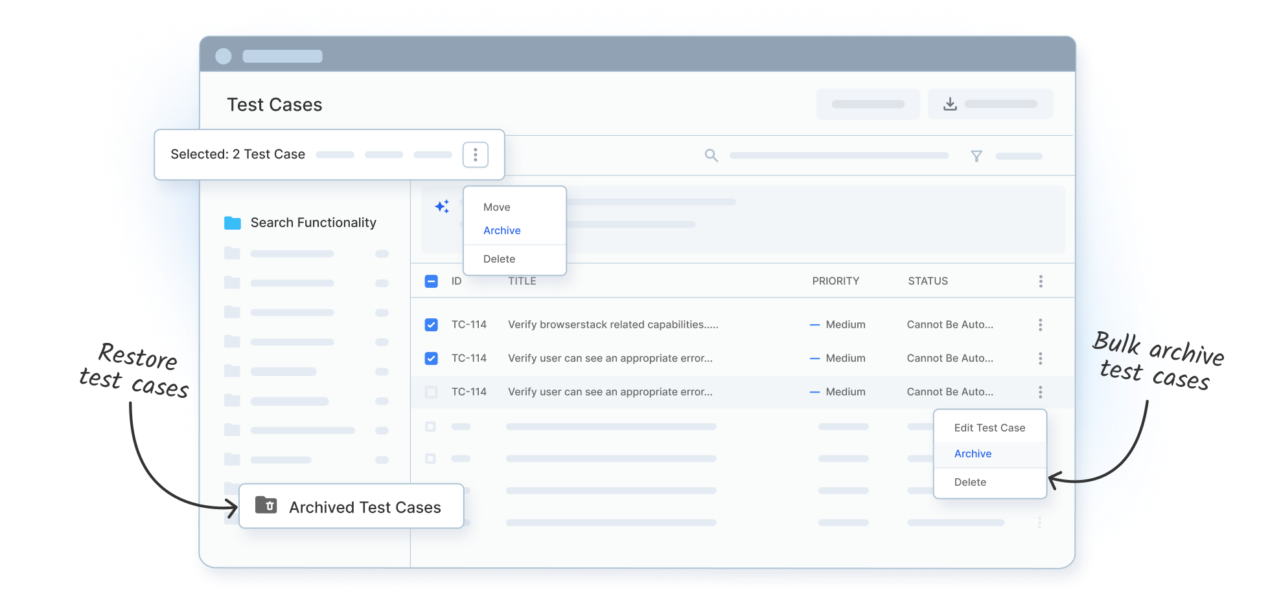Choose Edit Test Case from the row menu
The height and width of the screenshot is (601, 1270).
click(x=989, y=428)
